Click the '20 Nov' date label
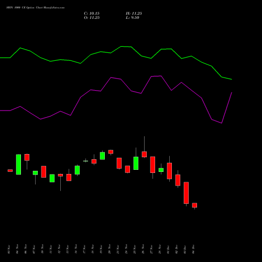This screenshot has height=262, width=262. pos(110,249)
